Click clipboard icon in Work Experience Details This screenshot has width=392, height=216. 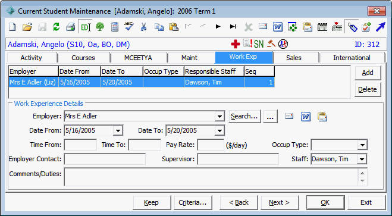[x=322, y=117]
